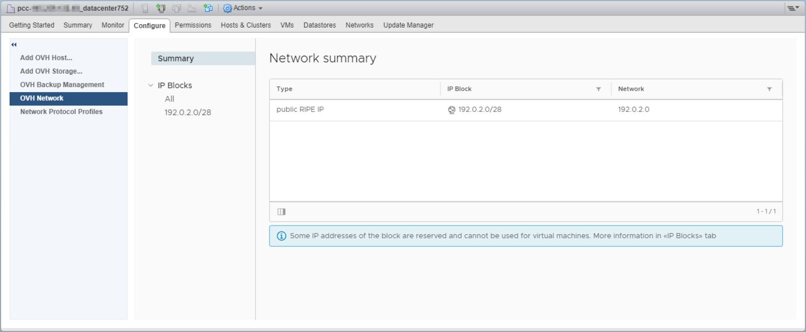806x332 pixels.
Task: Select All under IP Blocks
Action: pyautogui.click(x=169, y=99)
